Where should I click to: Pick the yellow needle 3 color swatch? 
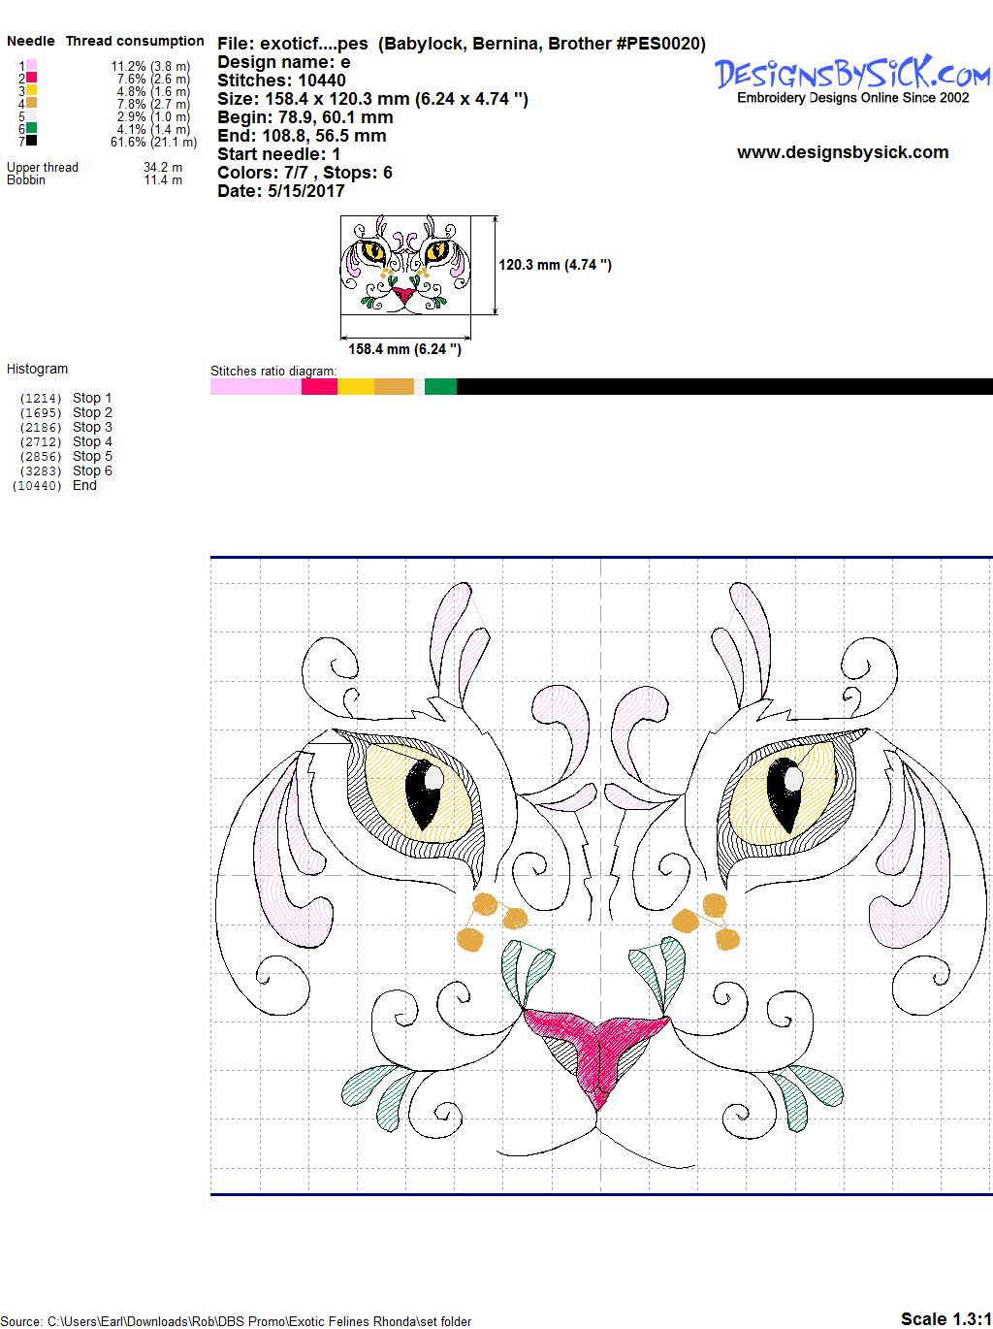point(32,90)
